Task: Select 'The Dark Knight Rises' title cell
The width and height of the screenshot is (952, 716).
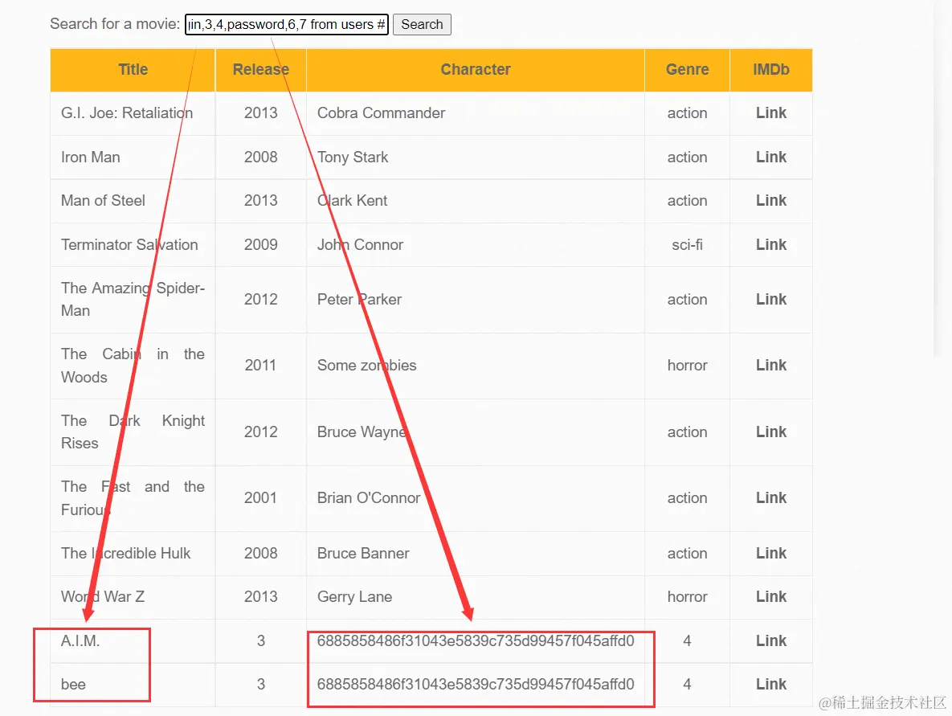Action: [x=133, y=432]
